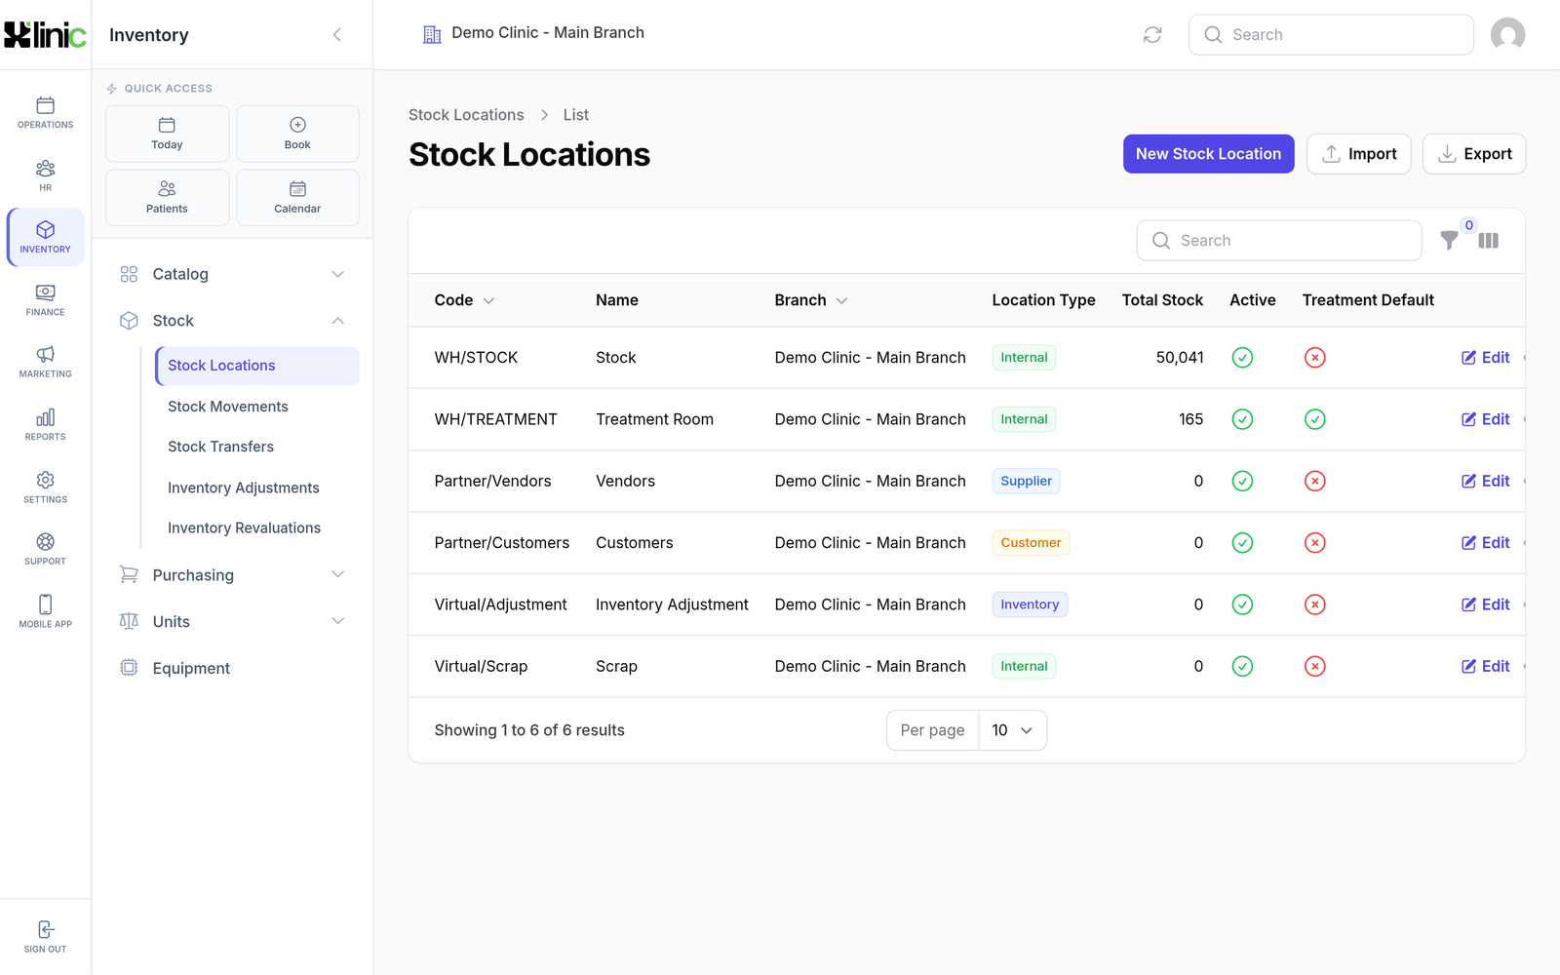Open the table filter funnel icon
This screenshot has width=1560, height=975.
(x=1450, y=241)
